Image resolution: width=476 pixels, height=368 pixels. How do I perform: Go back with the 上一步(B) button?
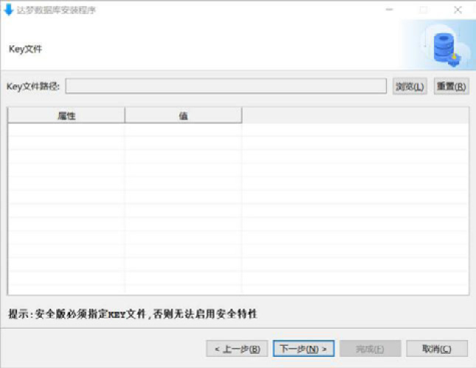[236, 348]
